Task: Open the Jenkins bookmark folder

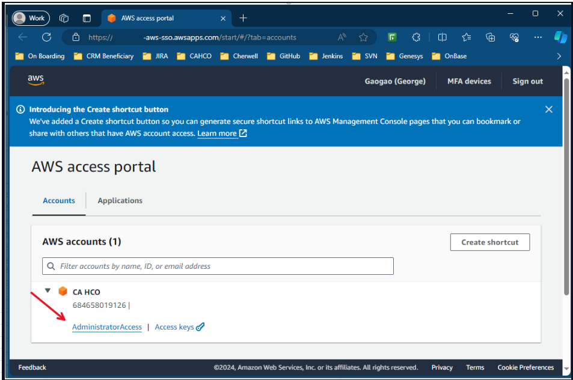Action: 326,56
